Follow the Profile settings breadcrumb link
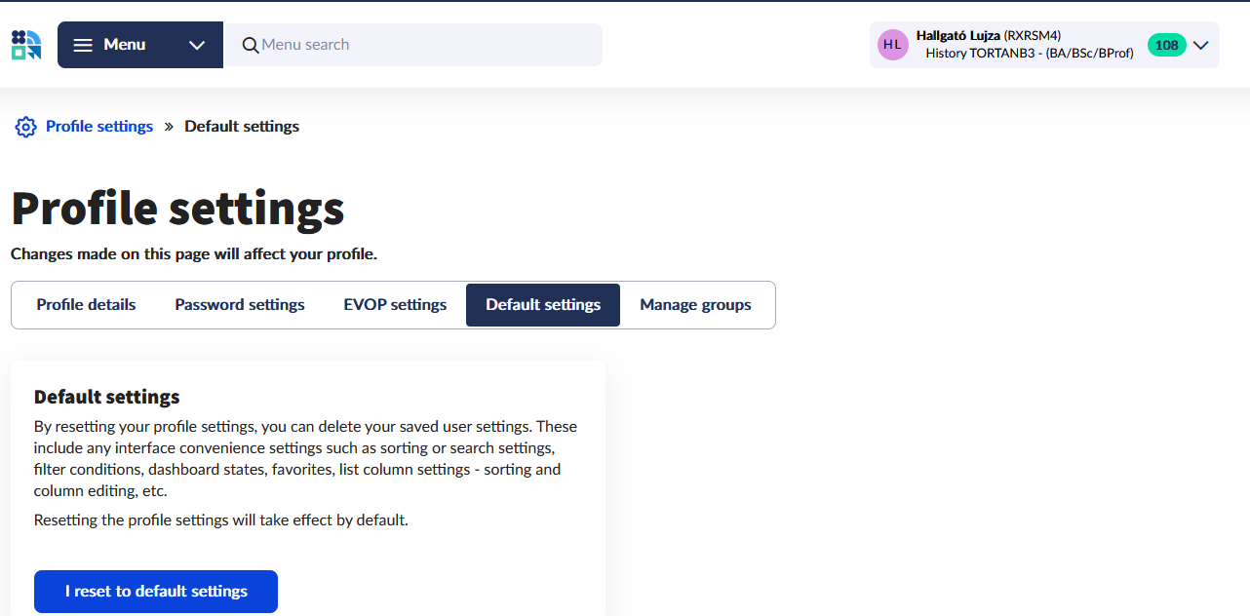 [x=99, y=127]
